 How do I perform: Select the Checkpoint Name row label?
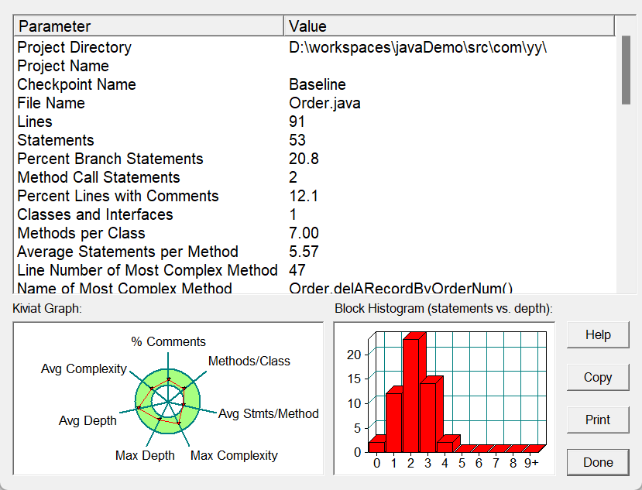coord(77,84)
